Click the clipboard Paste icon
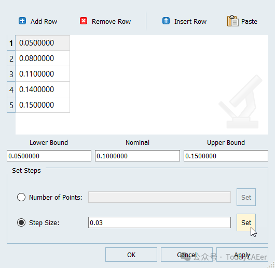Screen dimensions: 275x268 [233, 21]
